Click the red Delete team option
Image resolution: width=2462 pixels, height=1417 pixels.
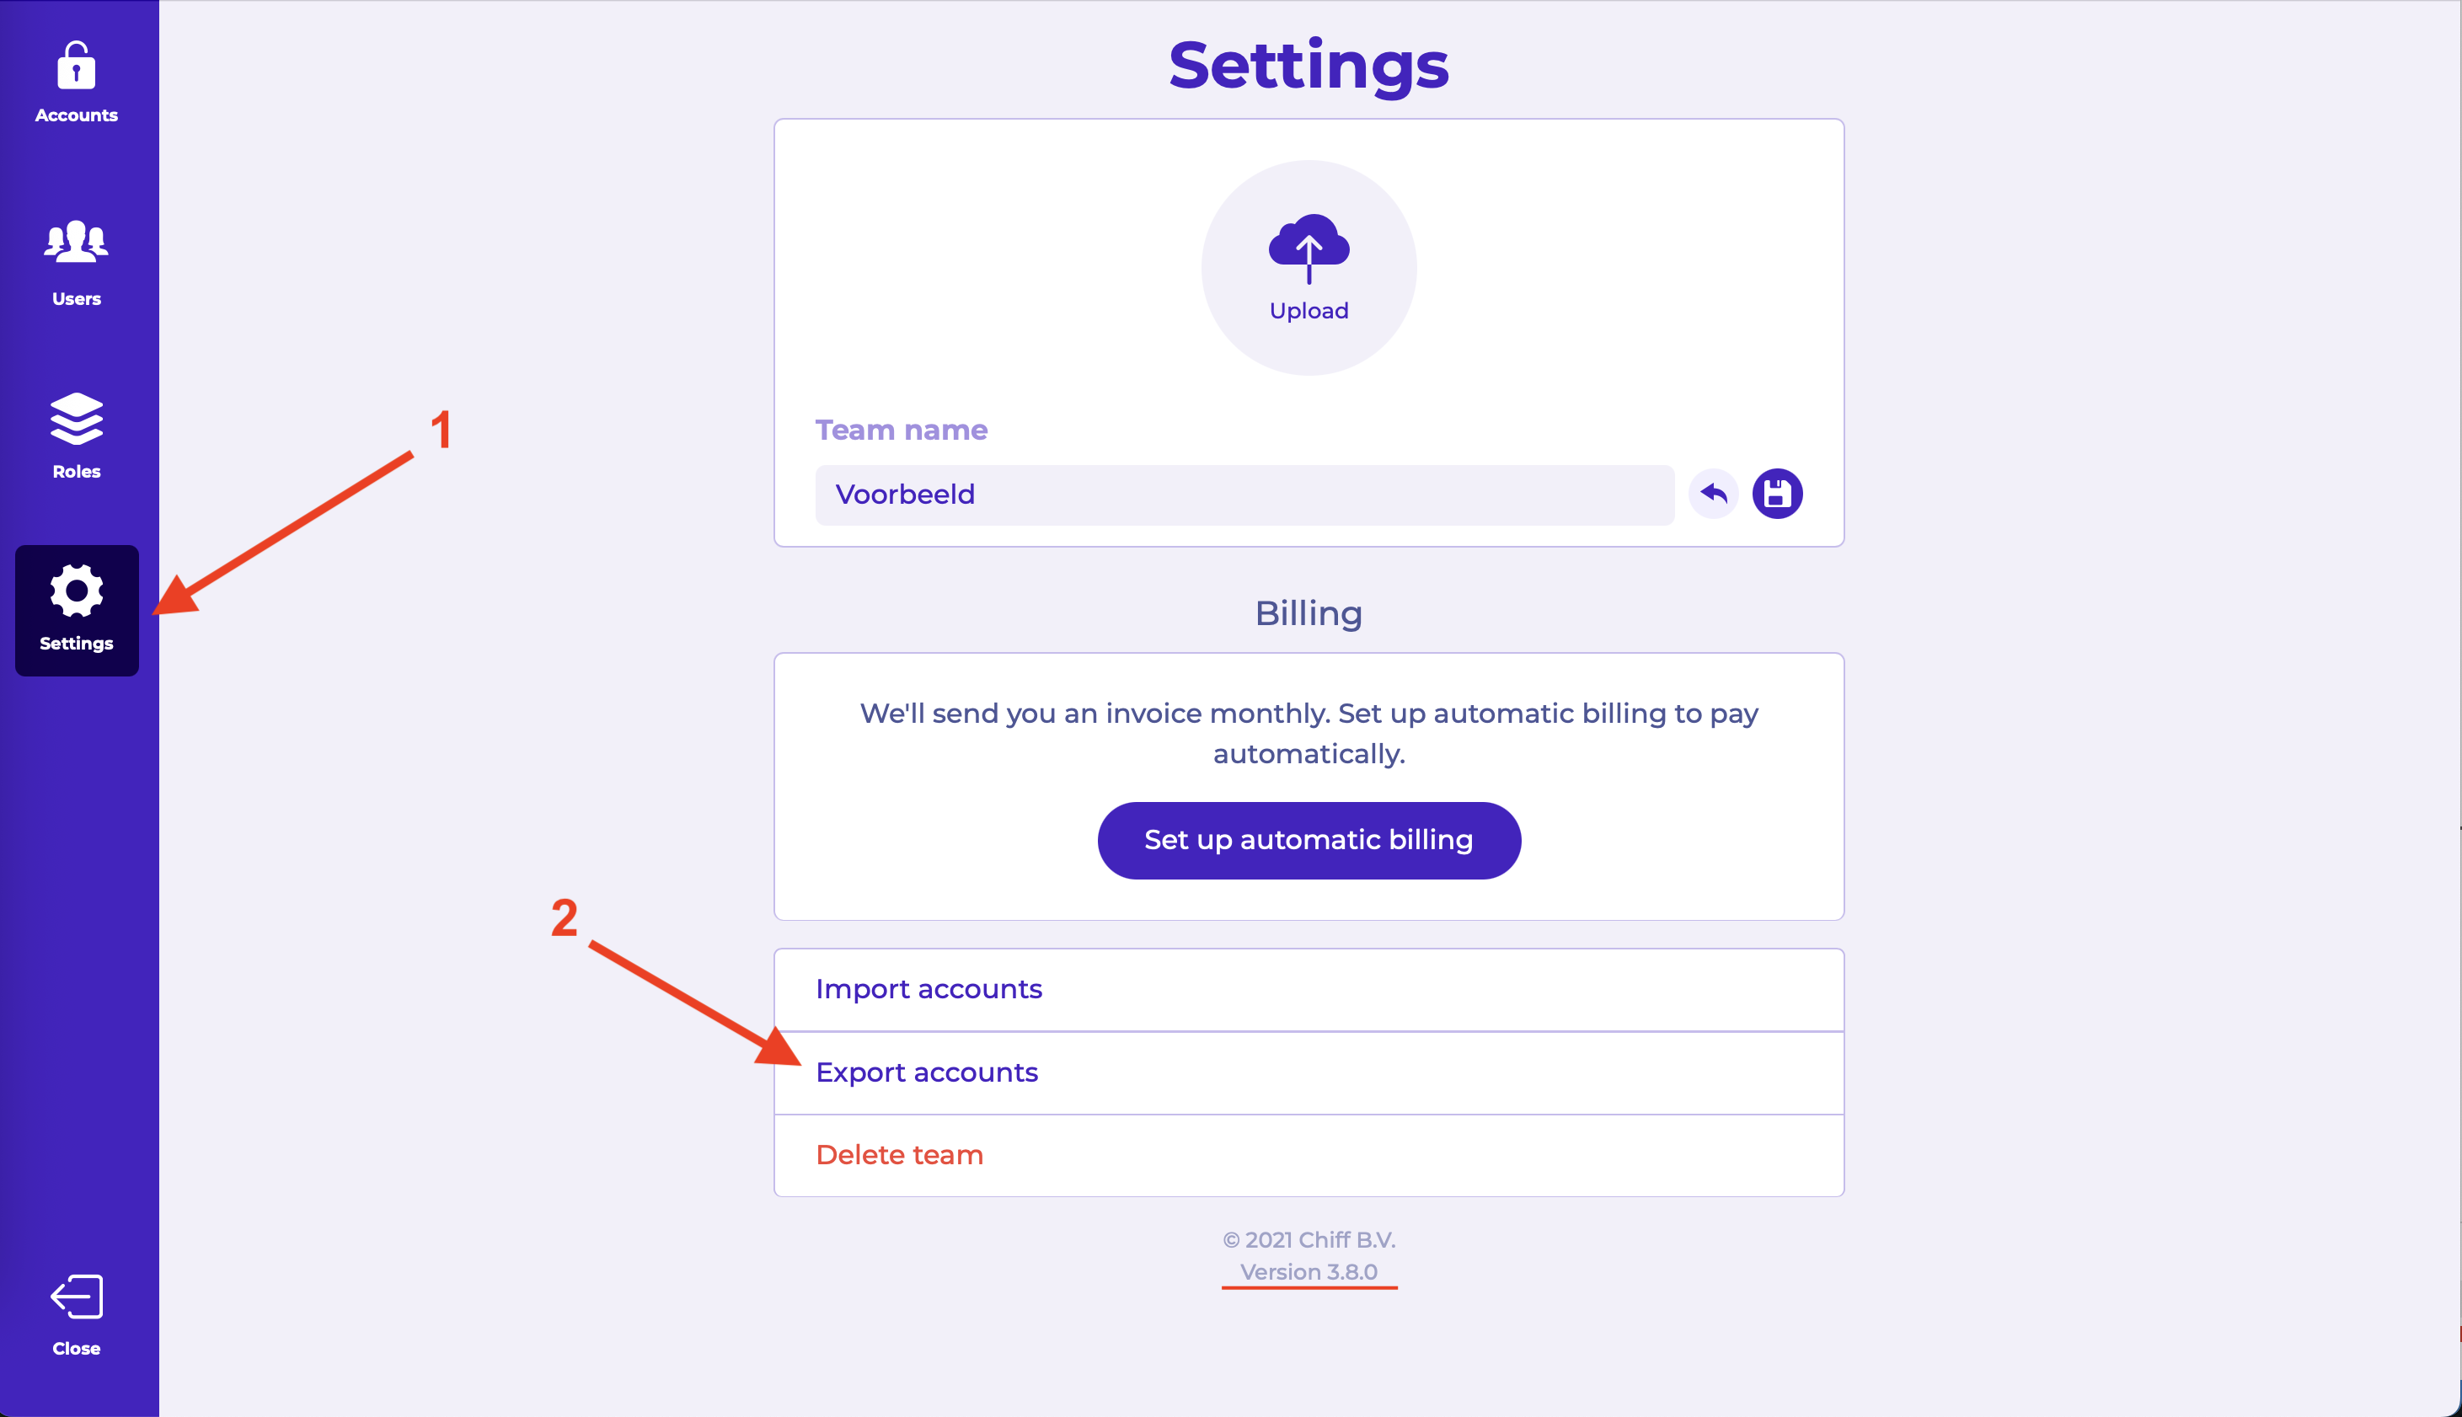point(899,1155)
